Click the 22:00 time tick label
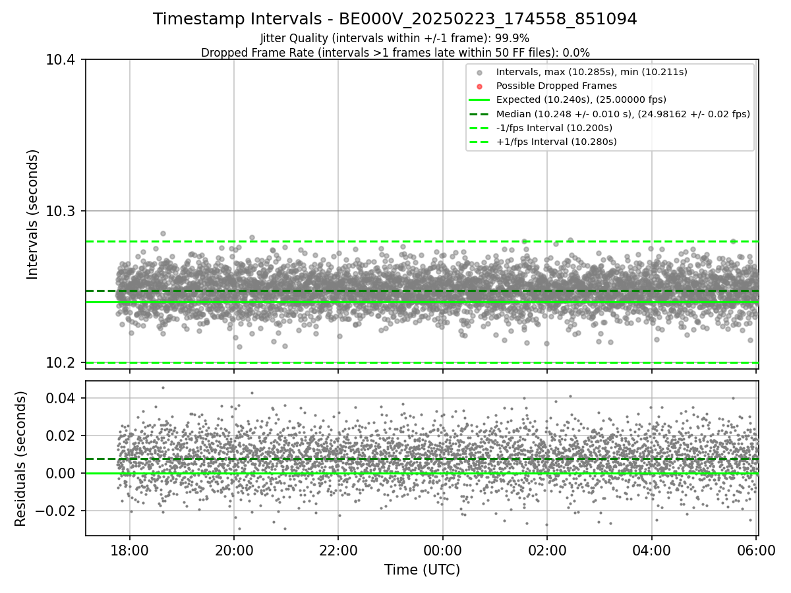The width and height of the screenshot is (791, 593). (338, 550)
